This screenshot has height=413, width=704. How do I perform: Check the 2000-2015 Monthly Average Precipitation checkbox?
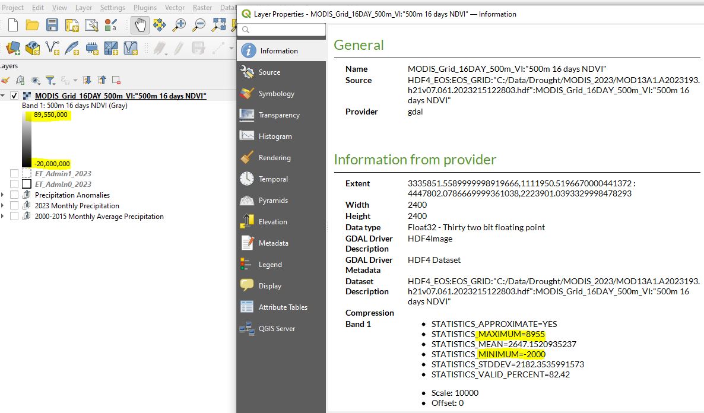click(14, 217)
